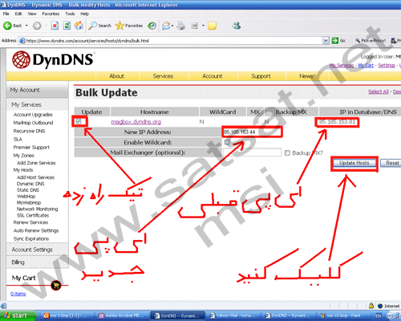The height and width of the screenshot is (321, 401).
Task: Go to the Home page icon
Action: tap(79, 26)
